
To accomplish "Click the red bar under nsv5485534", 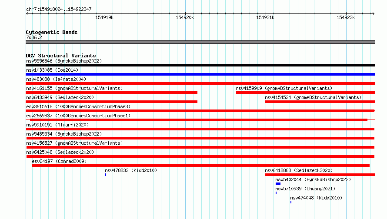I will coord(200,138).
